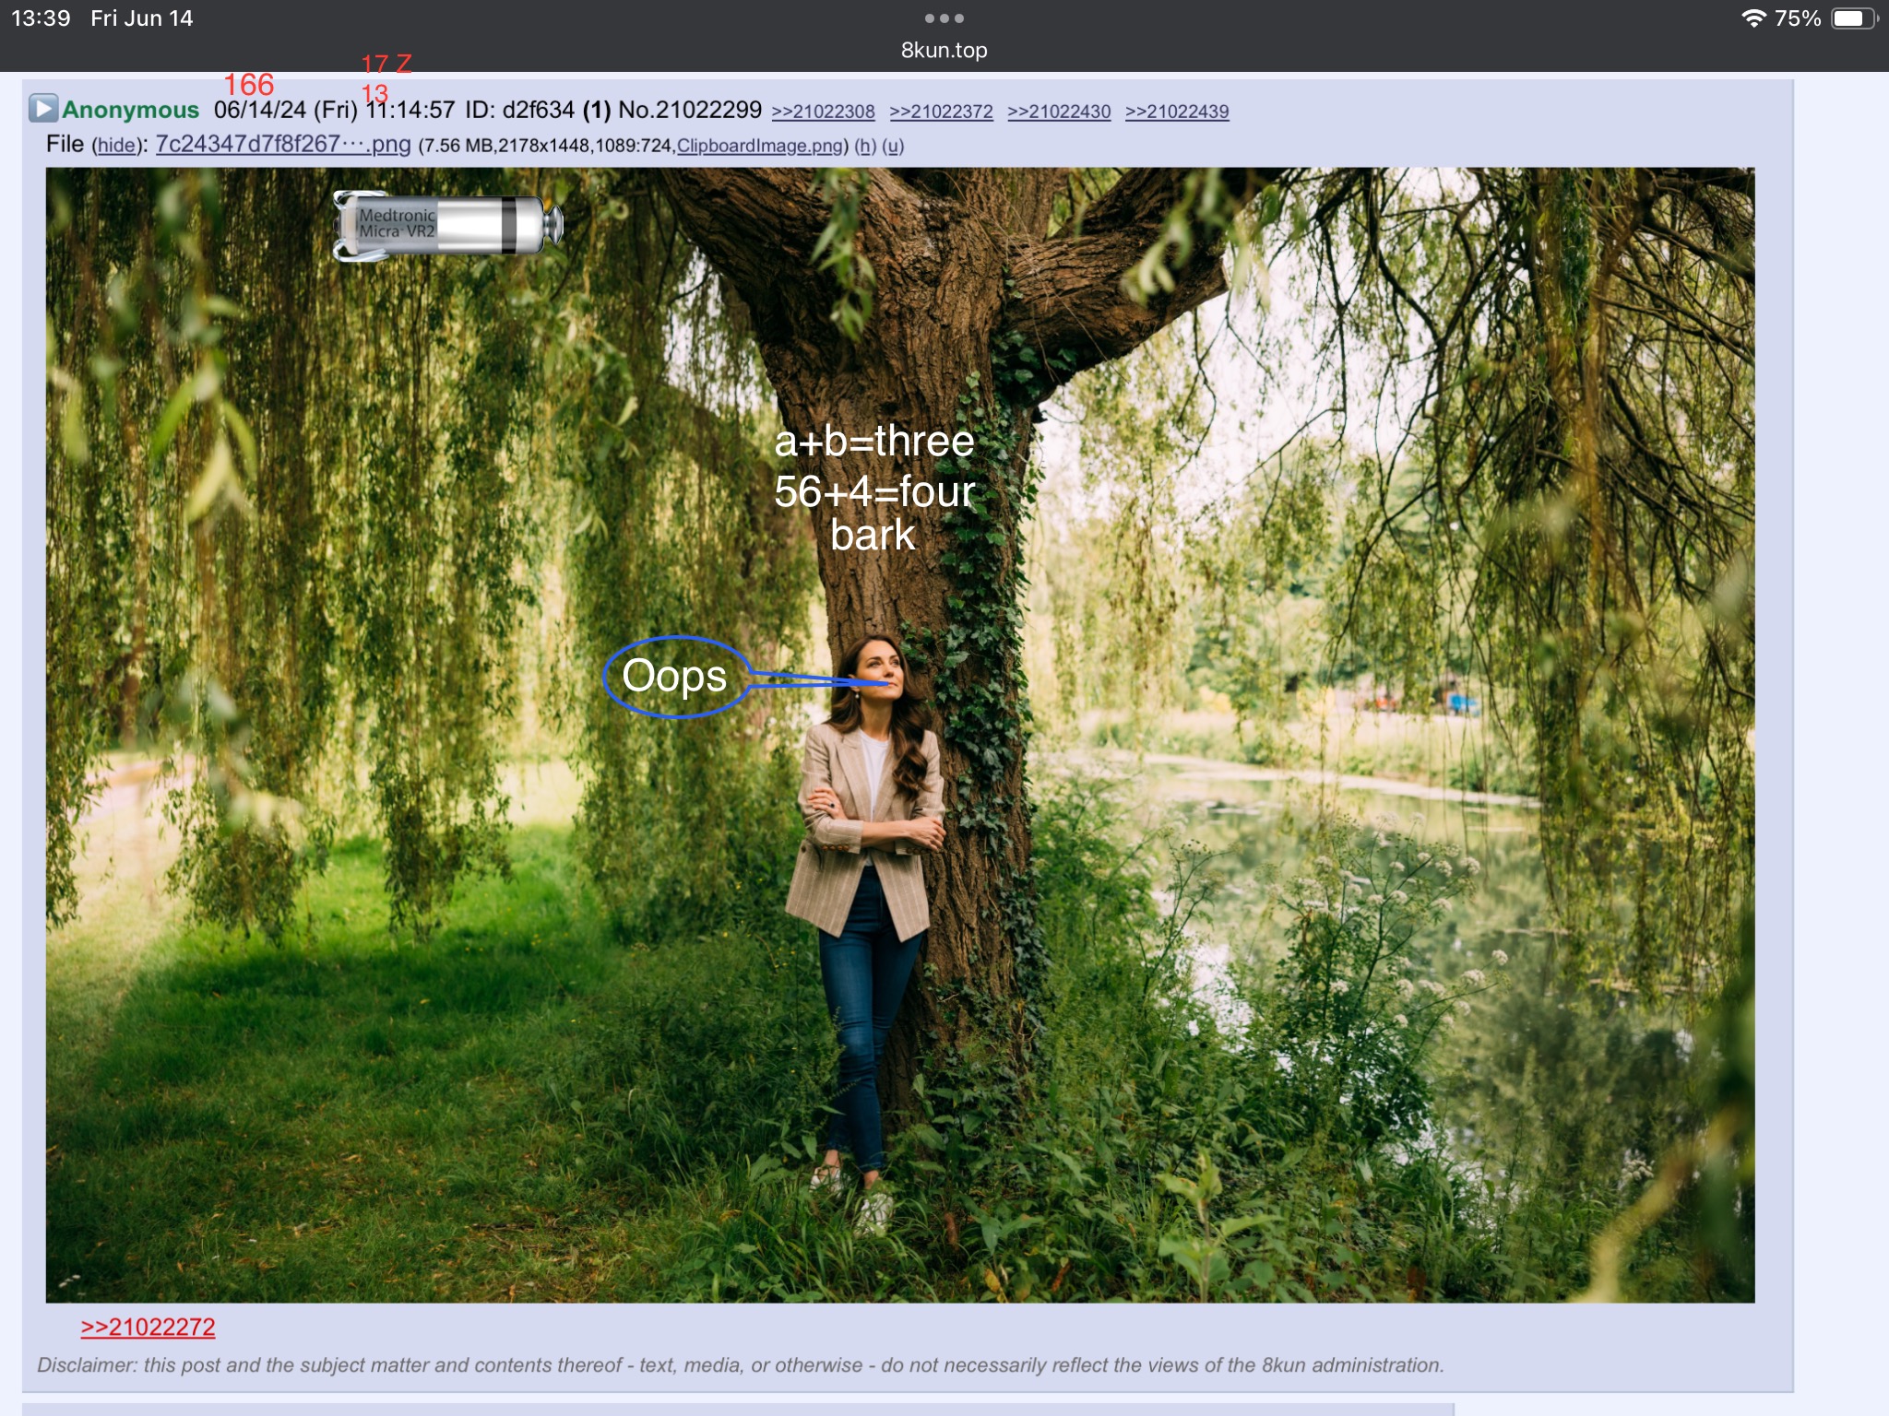Open reply link >>21022308

coord(823,112)
